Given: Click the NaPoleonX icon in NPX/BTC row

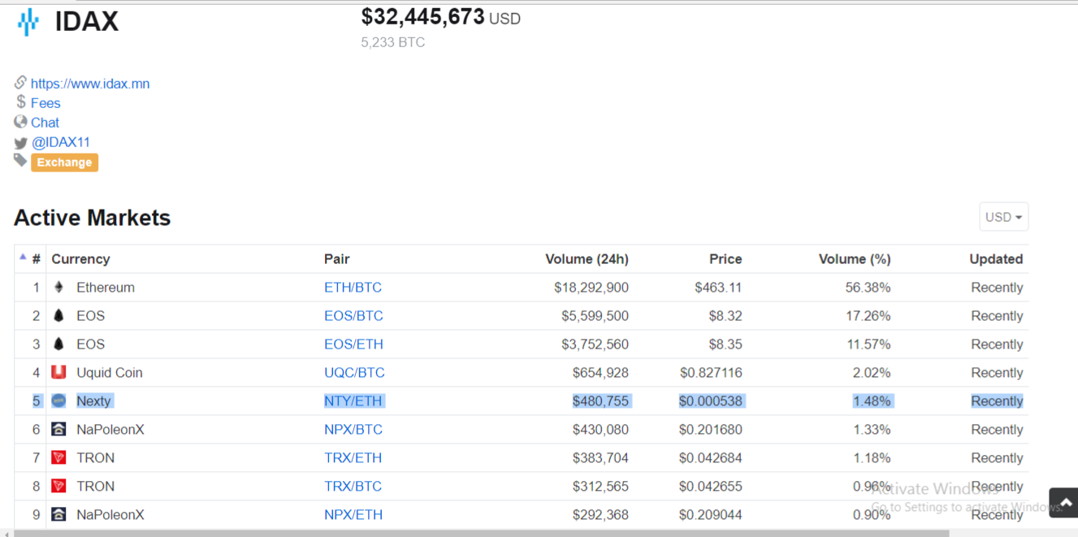Looking at the screenshot, I should 58,429.
